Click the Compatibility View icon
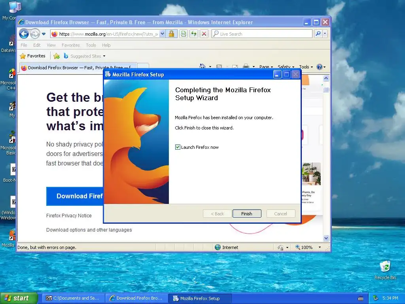Image resolution: width=405 pixels, height=304 pixels. [x=184, y=34]
